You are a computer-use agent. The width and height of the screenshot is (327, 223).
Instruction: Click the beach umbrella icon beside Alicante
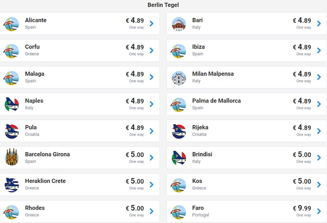[11, 24]
